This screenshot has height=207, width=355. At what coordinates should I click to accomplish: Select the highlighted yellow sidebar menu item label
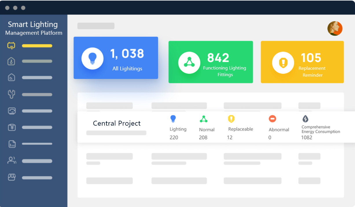(37, 46)
